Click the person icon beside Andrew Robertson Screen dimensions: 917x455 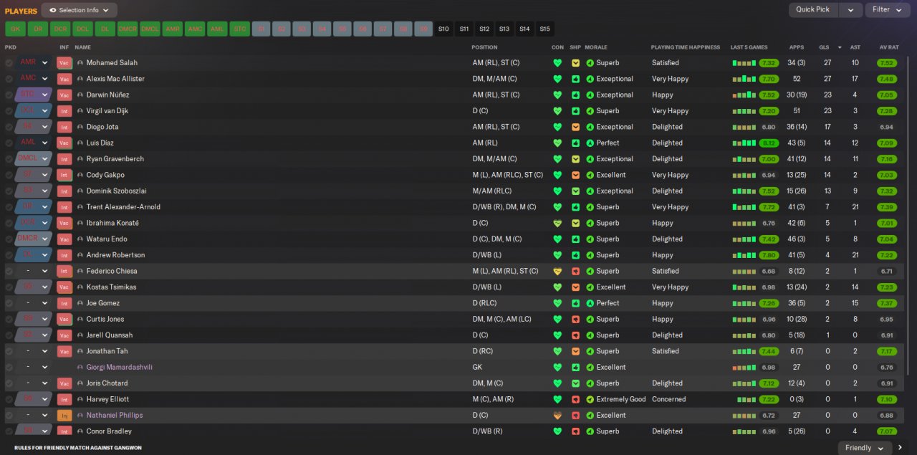[x=80, y=255]
